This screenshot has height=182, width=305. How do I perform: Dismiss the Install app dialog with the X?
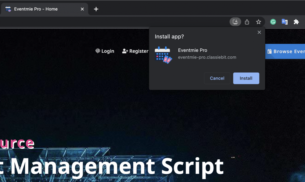[x=259, y=32]
